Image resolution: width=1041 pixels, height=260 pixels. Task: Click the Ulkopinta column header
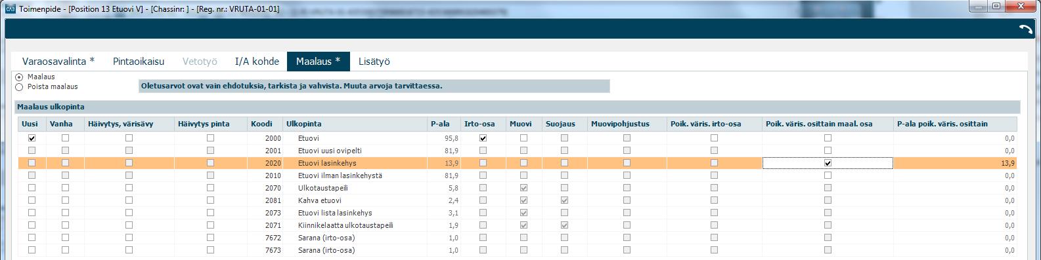[x=355, y=124]
